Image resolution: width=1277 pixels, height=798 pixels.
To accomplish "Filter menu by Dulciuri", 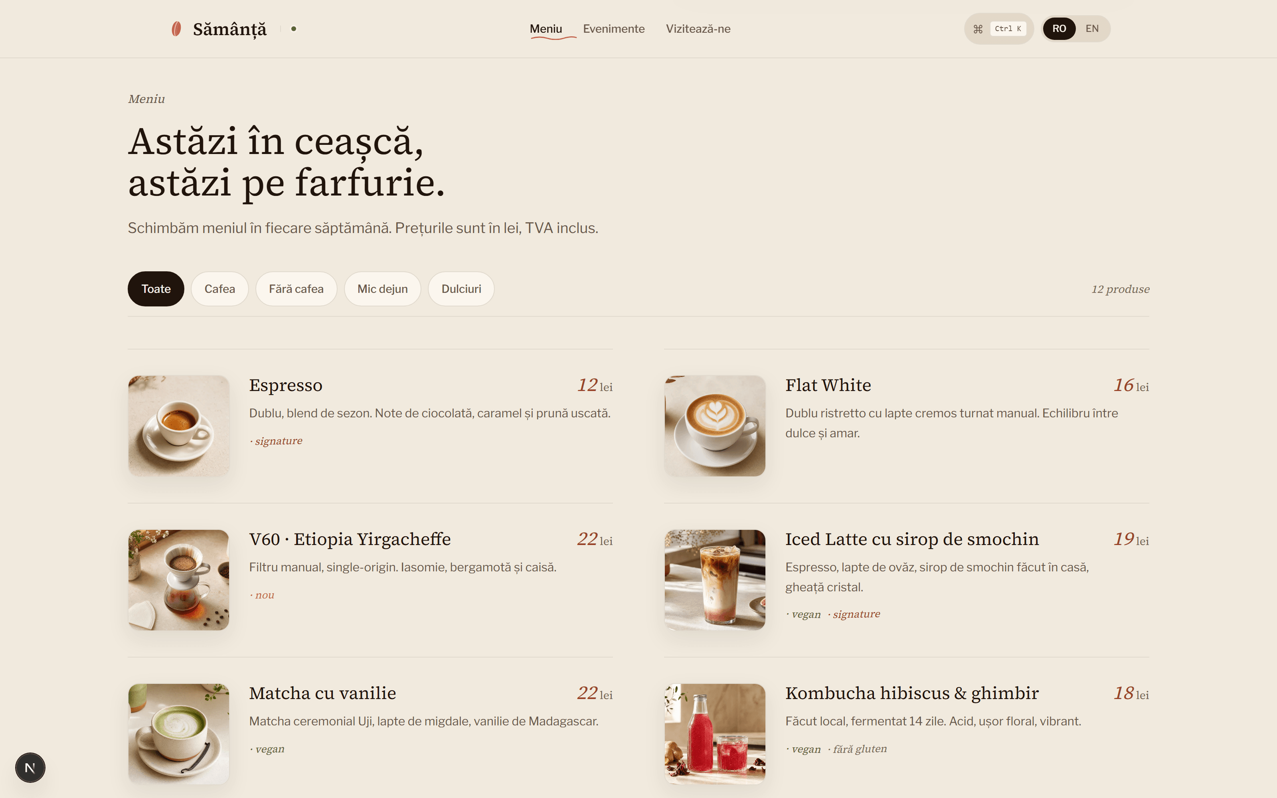I will point(461,289).
